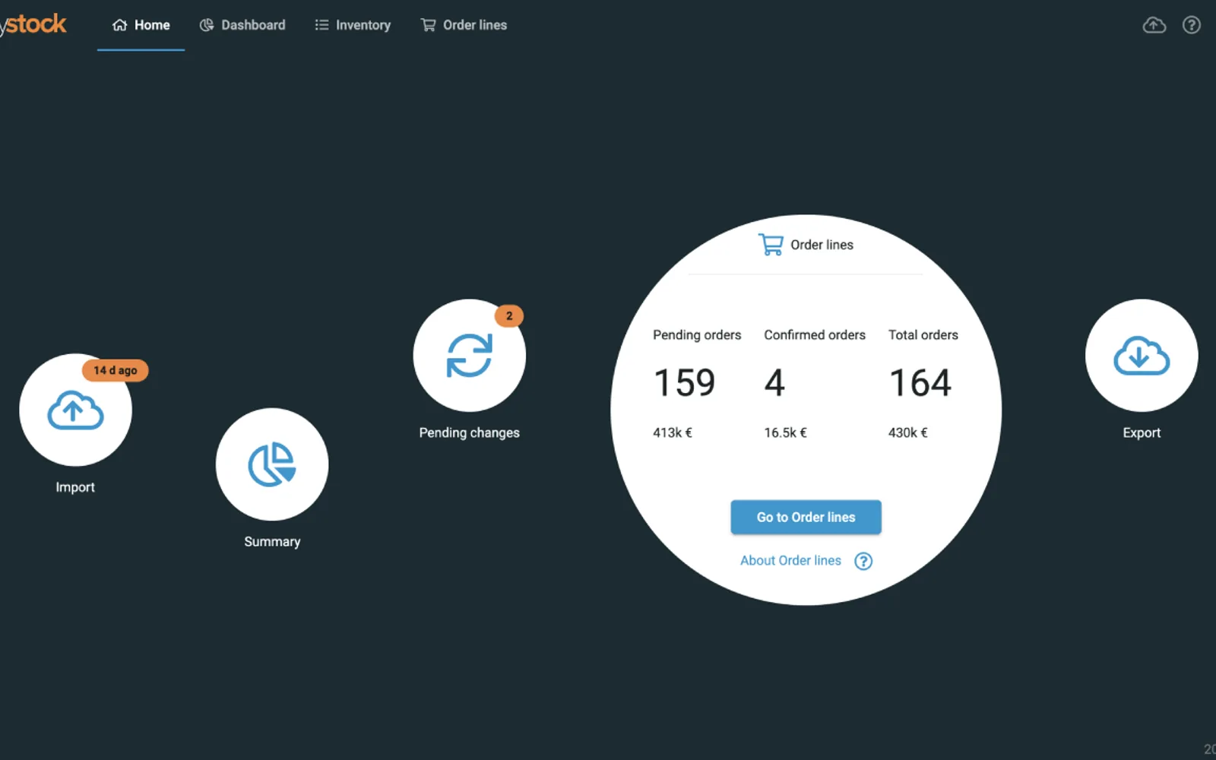
Task: Click the 14 d ago badge
Action: pyautogui.click(x=115, y=370)
